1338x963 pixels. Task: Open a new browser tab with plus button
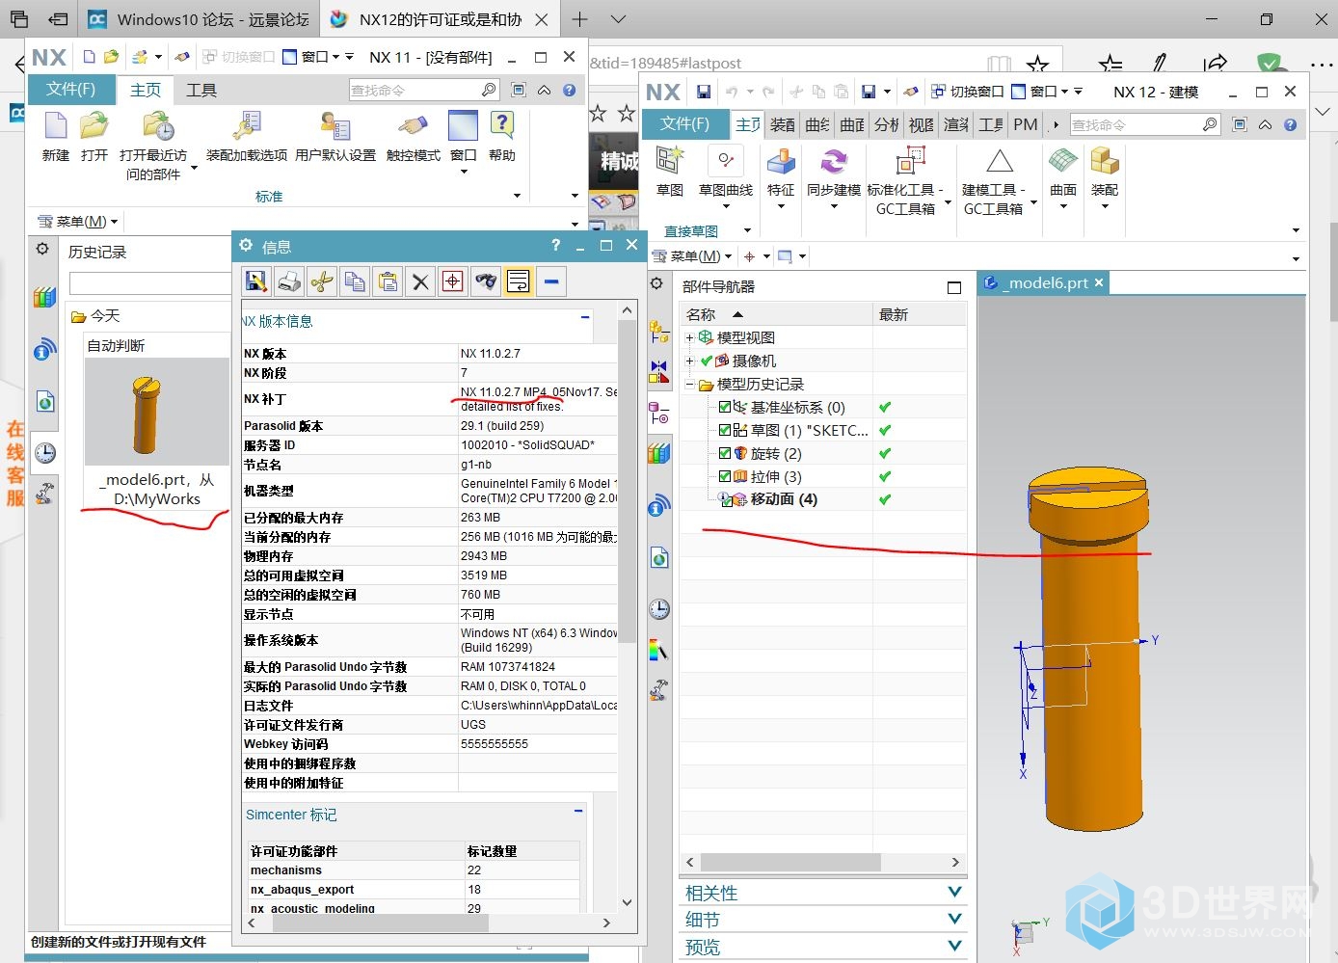point(579,19)
